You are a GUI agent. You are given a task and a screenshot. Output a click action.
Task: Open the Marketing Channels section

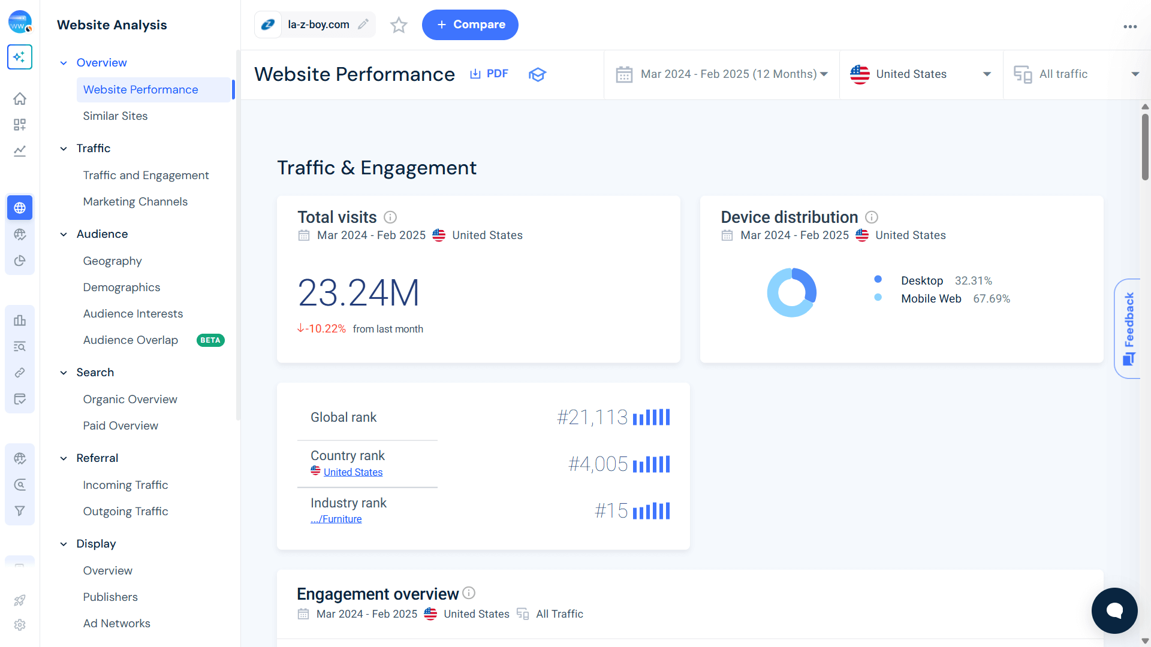[135, 201]
